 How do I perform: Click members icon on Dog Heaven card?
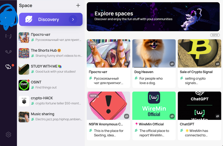click(136, 78)
